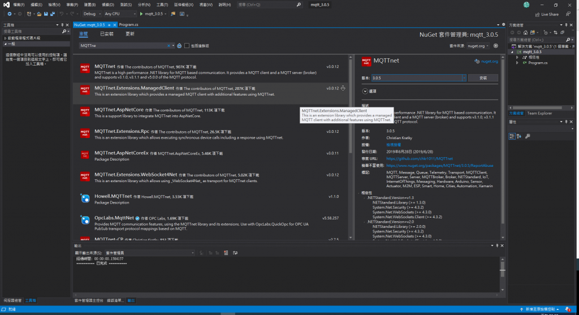Viewport: 579px width, 315px height.
Task: Click the Property Pages wrench icon
Action: pyautogui.click(x=528, y=136)
